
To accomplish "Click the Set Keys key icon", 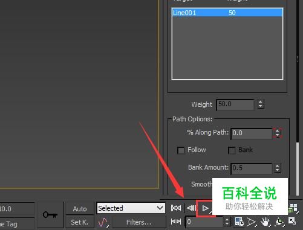I will pyautogui.click(x=50, y=215).
